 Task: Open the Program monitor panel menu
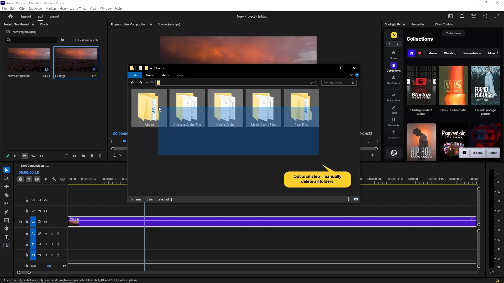[x=151, y=24]
